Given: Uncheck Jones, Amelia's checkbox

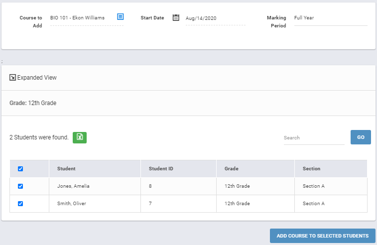Looking at the screenshot, I should [20, 186].
